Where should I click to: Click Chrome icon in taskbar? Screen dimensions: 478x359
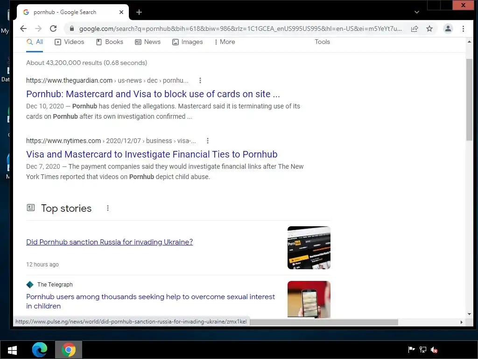[69, 350]
